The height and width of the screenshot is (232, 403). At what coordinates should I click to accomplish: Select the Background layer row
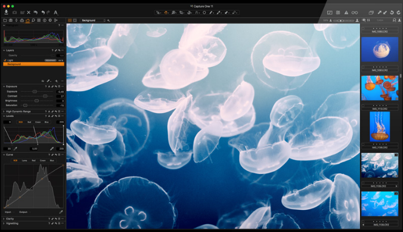tap(33, 64)
